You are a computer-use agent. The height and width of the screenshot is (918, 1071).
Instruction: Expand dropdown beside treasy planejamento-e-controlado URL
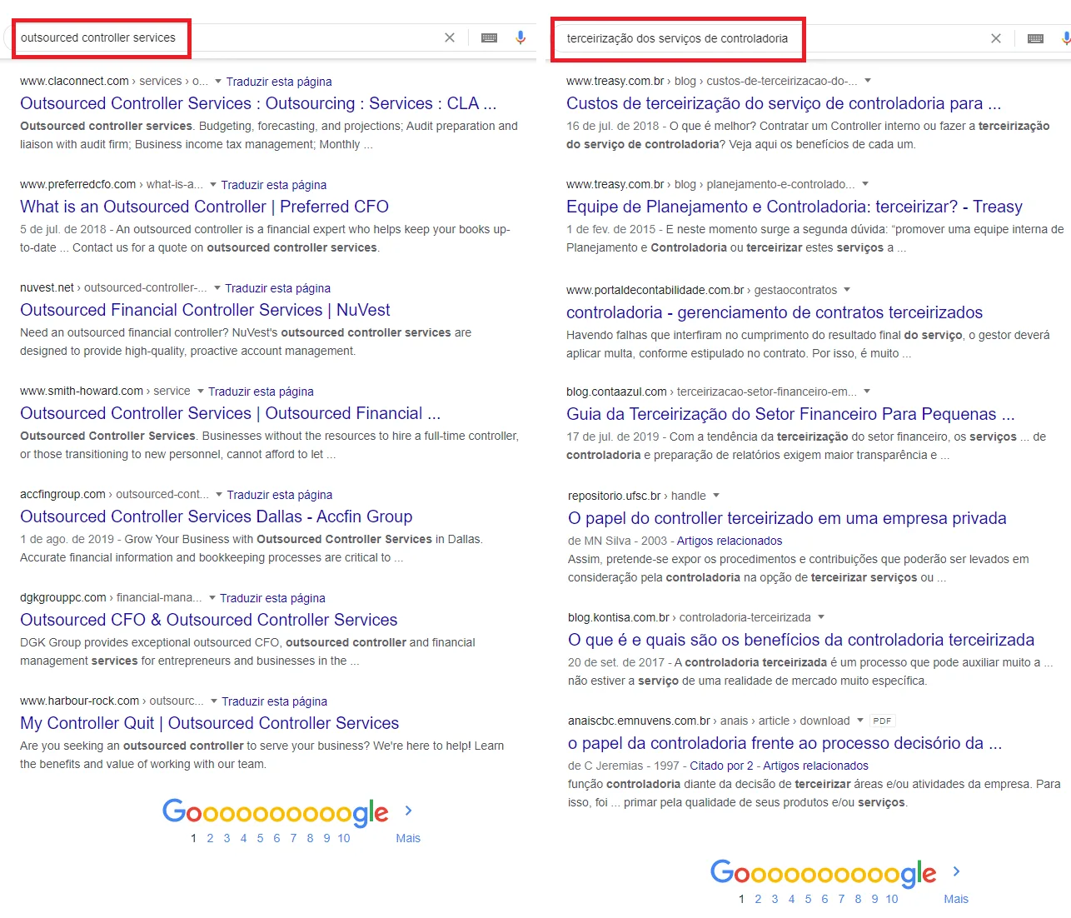(x=865, y=184)
